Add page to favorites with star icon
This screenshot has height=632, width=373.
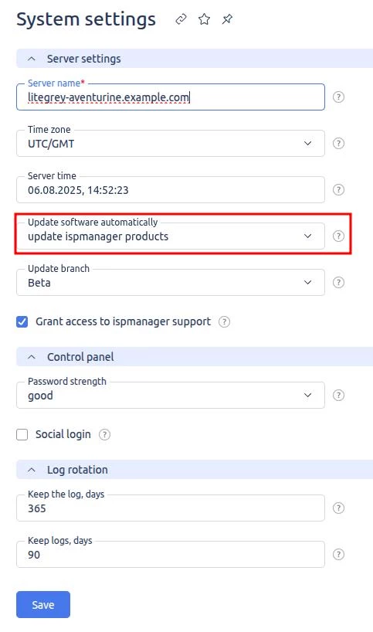204,19
